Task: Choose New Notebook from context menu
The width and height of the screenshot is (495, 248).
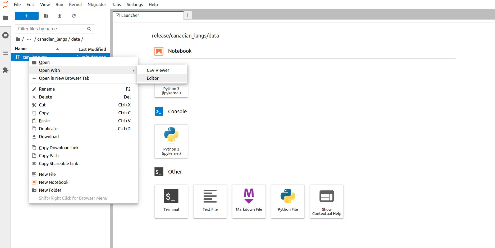Action: (84, 182)
